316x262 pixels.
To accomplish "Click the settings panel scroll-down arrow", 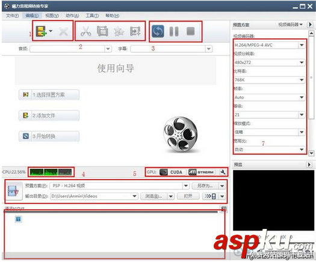I will (311, 153).
